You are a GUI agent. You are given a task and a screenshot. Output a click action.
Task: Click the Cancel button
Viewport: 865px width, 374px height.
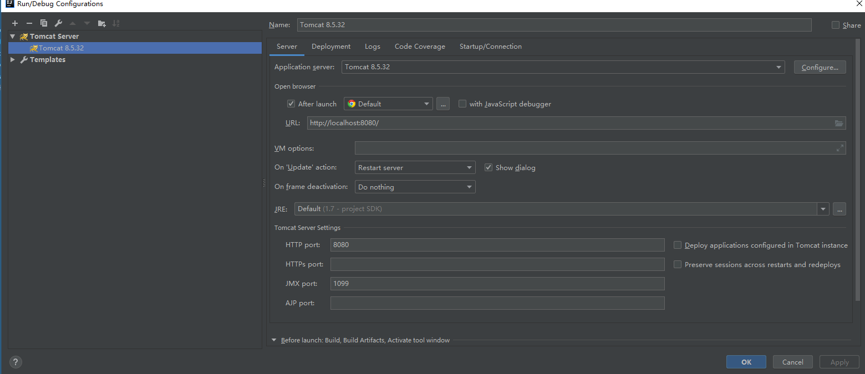pos(793,362)
